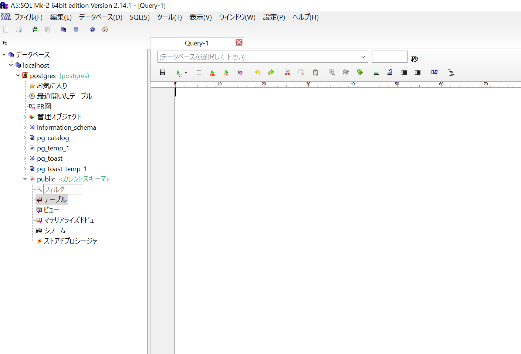Expand the information_schema node
The image size is (521, 354).
[x=25, y=127]
